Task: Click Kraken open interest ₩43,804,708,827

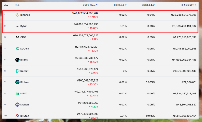Action: (186, 105)
